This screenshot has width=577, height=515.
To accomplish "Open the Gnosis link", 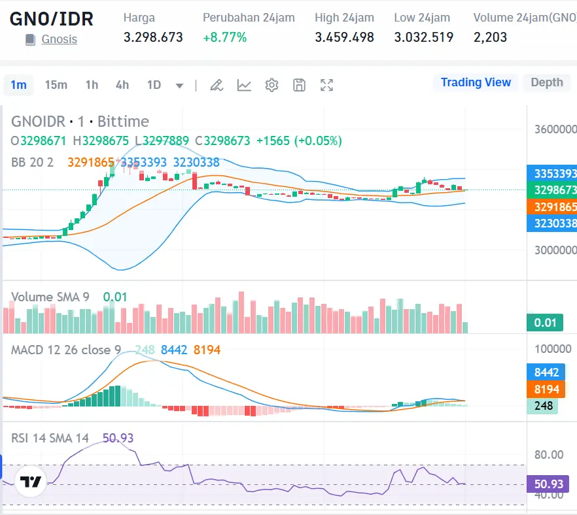I will click(59, 39).
